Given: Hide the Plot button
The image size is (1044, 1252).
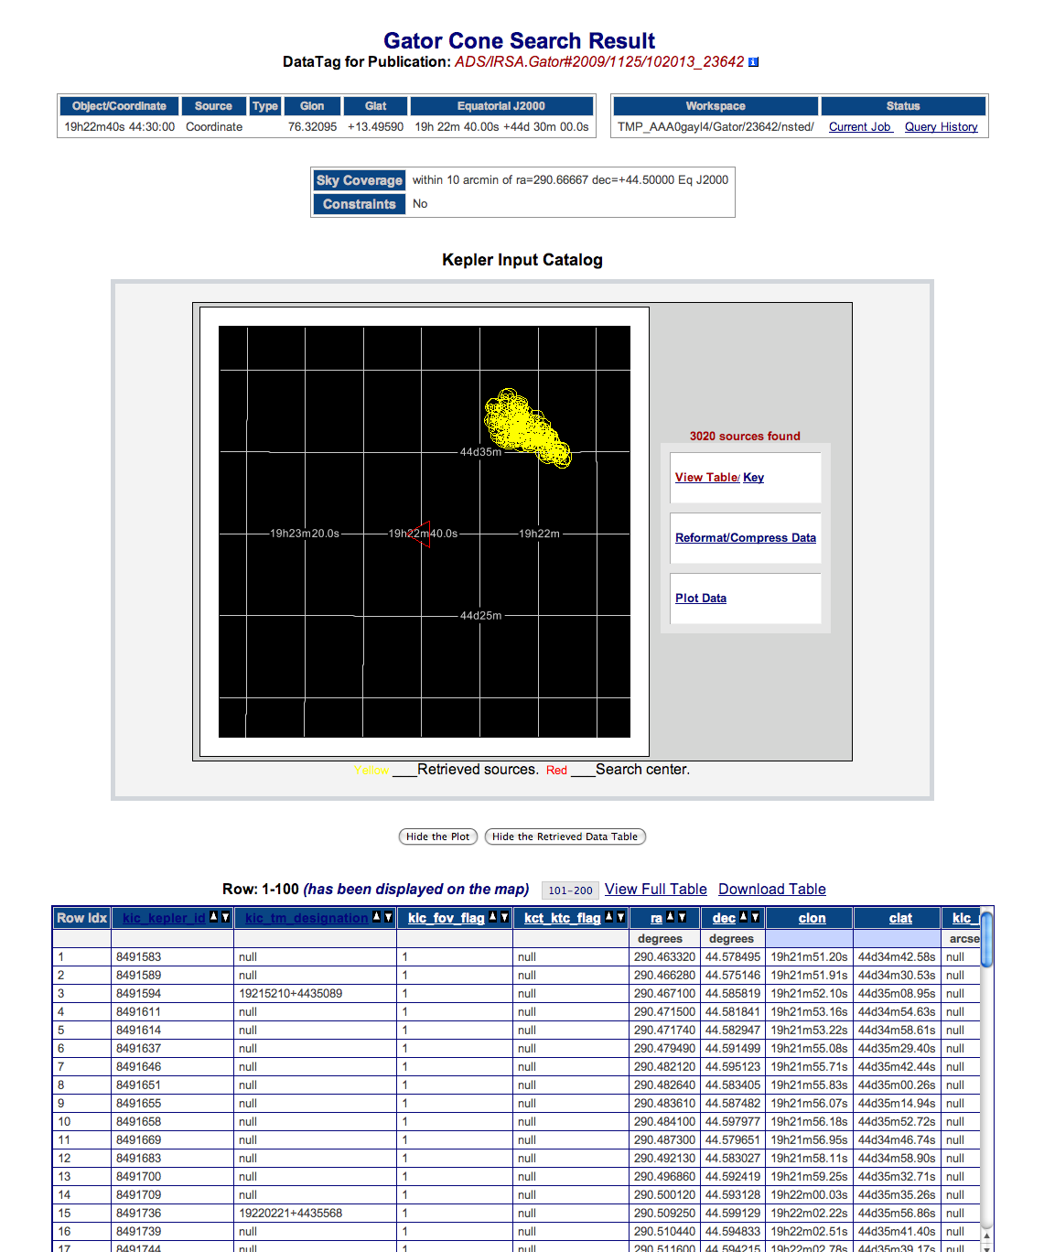Looking at the screenshot, I should point(437,836).
